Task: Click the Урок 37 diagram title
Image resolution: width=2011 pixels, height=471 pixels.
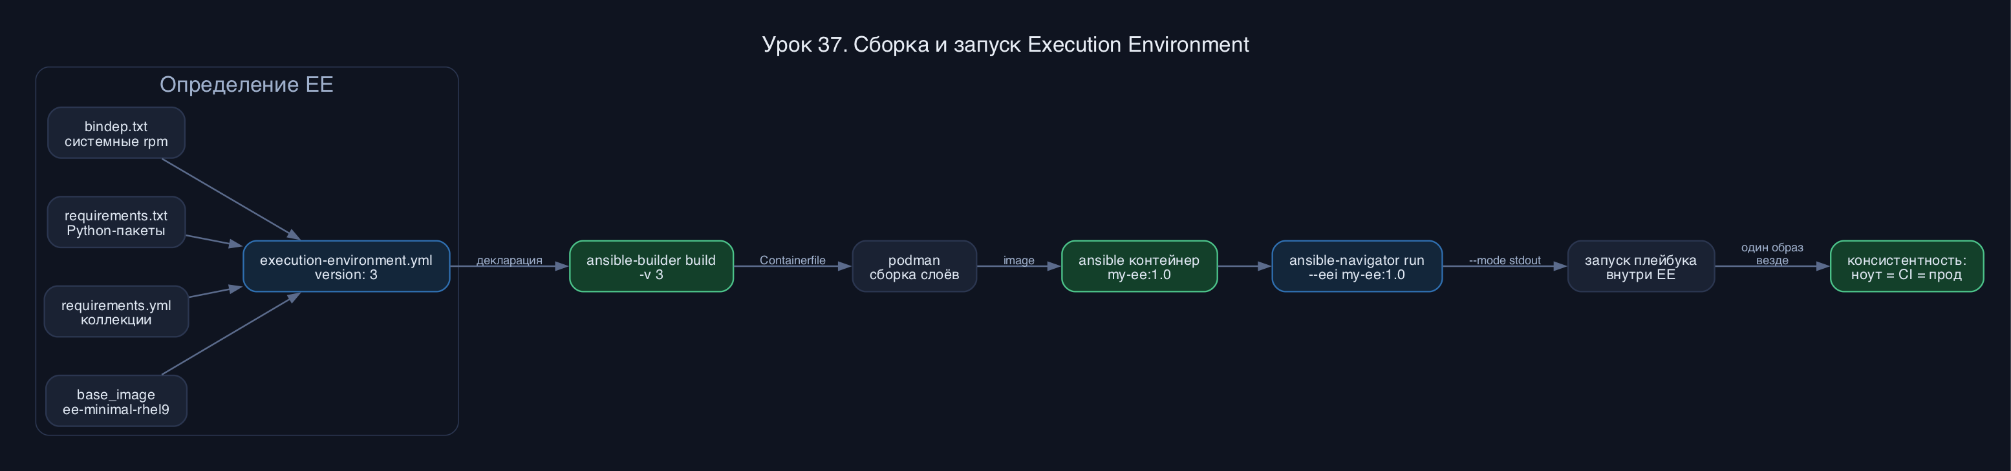Action: click(1005, 45)
